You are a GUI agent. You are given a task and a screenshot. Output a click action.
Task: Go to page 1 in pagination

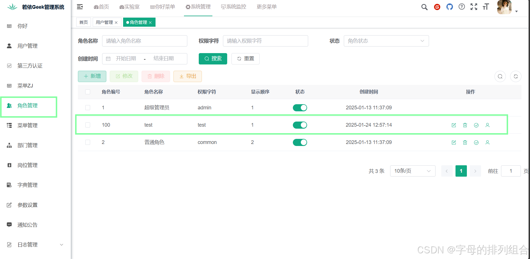pos(461,171)
